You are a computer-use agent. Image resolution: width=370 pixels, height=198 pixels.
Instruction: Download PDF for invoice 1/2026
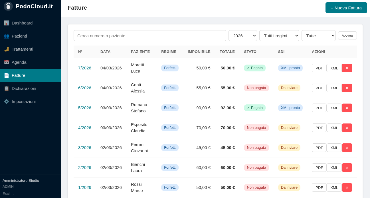319,187
